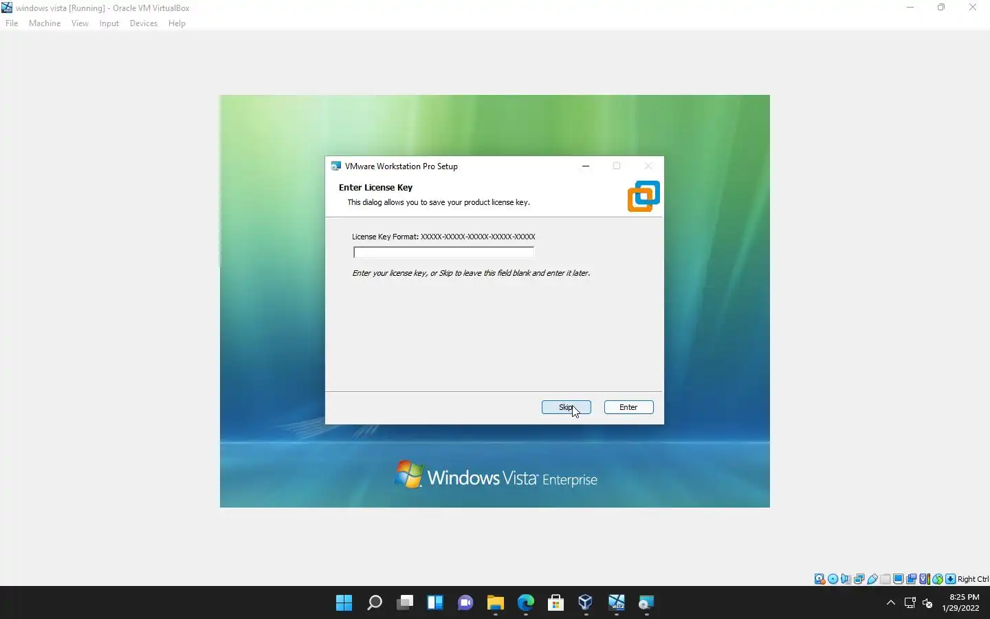The image size is (990, 619).
Task: Click the USB devices status icon
Action: pos(872,579)
